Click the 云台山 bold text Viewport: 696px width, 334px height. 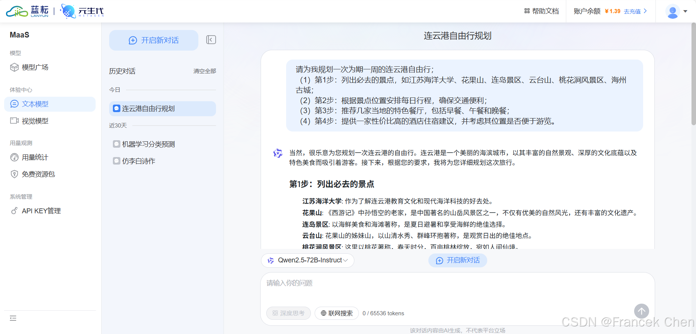(x=312, y=236)
